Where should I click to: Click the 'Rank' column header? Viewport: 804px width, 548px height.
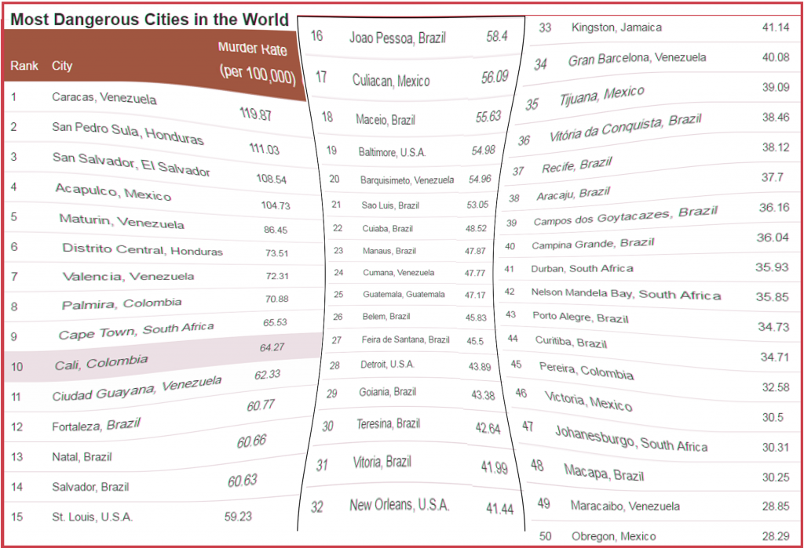pos(24,66)
